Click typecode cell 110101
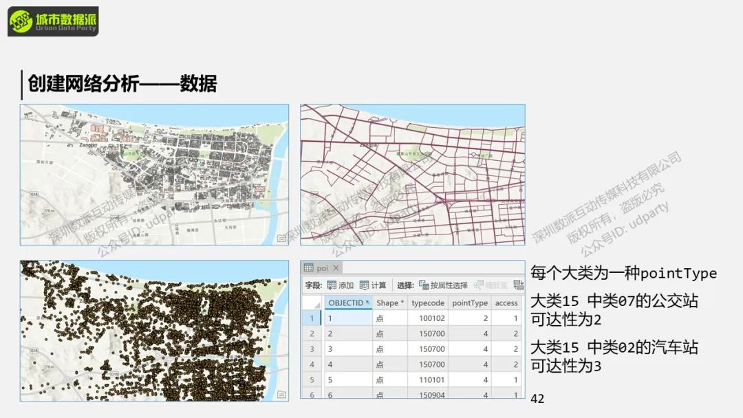This screenshot has height=418, width=743. pyautogui.click(x=428, y=379)
